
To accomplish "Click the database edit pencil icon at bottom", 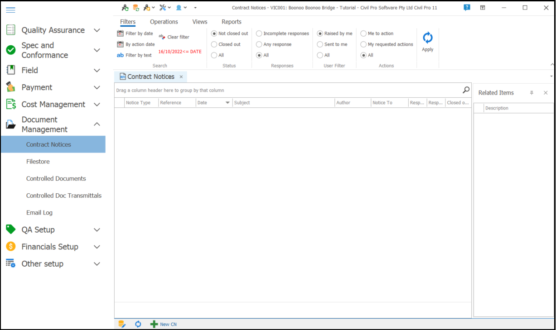I will [122, 324].
